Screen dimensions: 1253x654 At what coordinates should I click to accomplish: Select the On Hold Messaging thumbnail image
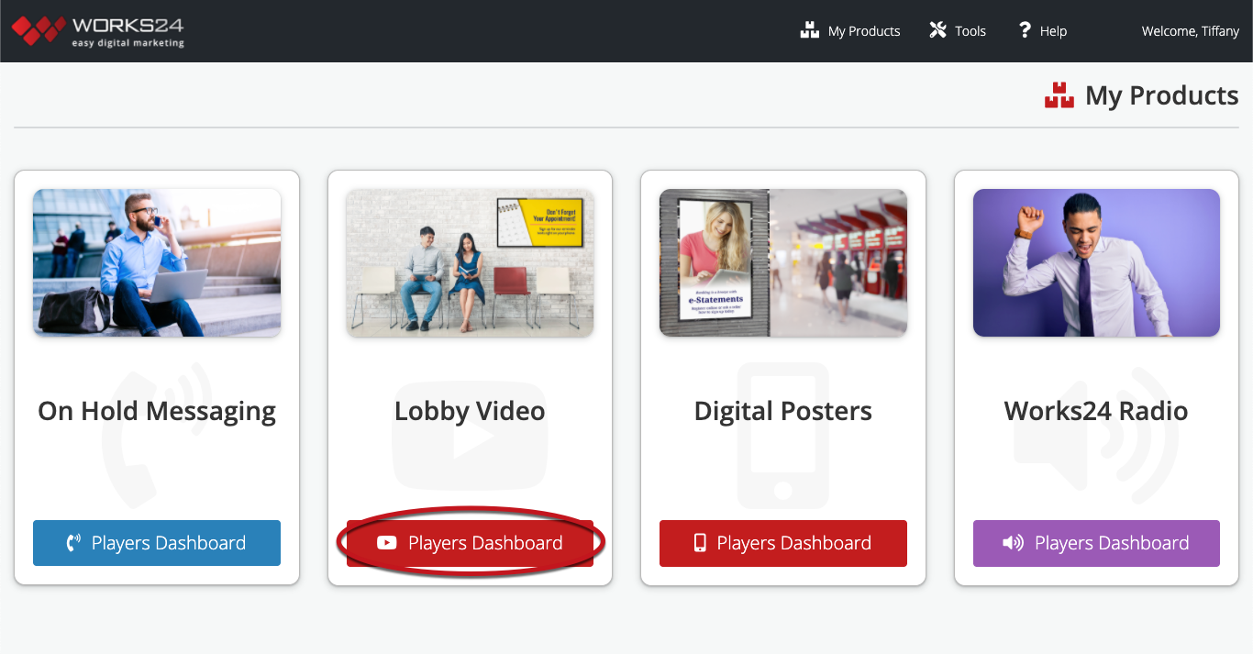point(157,262)
